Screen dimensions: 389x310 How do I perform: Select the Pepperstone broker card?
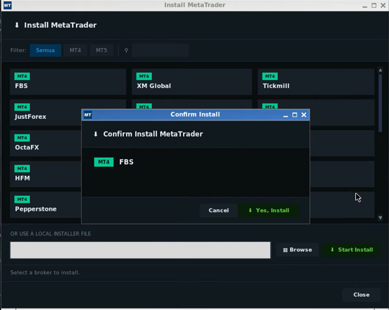pos(46,205)
